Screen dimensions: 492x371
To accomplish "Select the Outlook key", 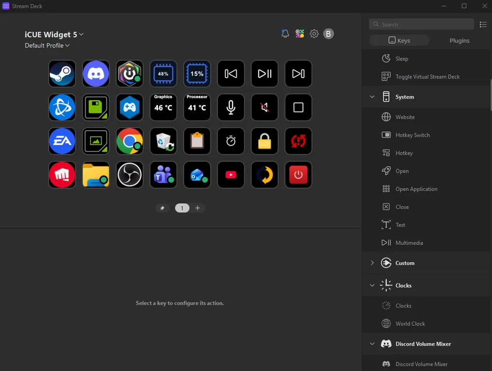I will coord(197,175).
